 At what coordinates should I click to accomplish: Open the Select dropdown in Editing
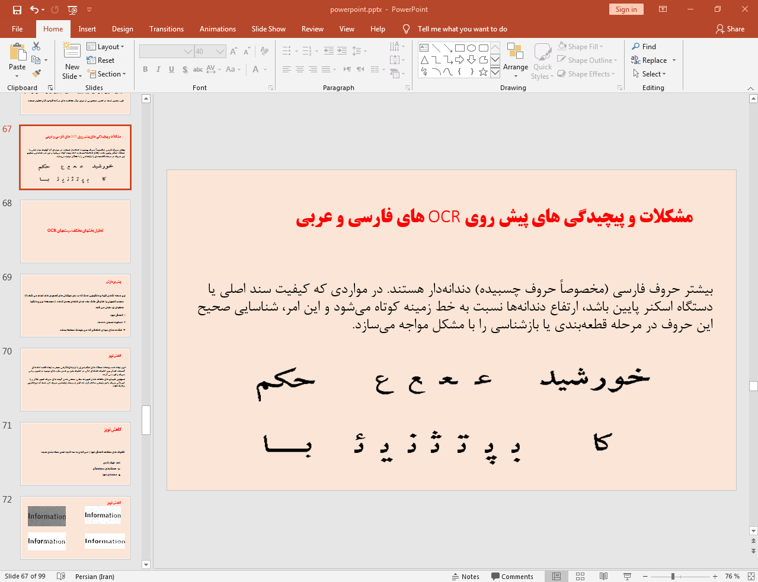pyautogui.click(x=650, y=73)
